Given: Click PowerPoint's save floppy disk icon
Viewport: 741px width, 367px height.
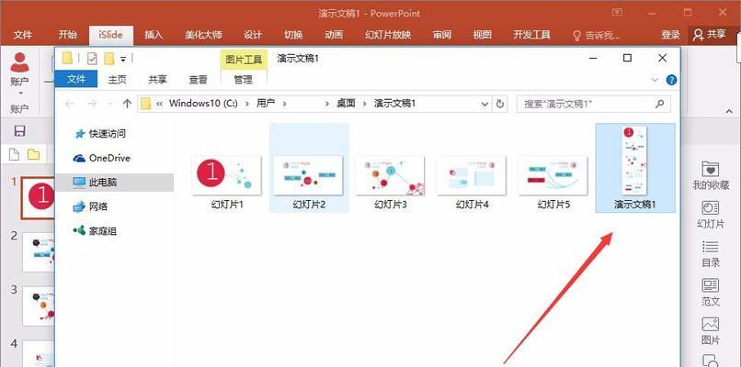Looking at the screenshot, I should coord(20,131).
